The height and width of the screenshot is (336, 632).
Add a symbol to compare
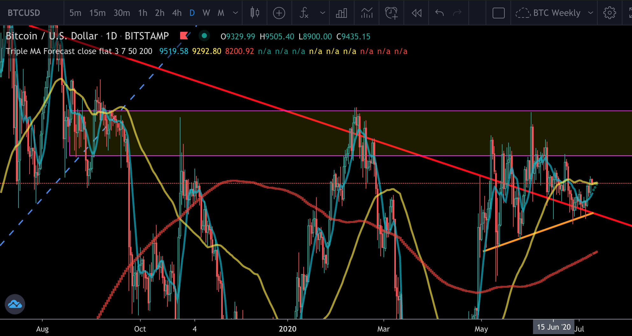point(279,13)
